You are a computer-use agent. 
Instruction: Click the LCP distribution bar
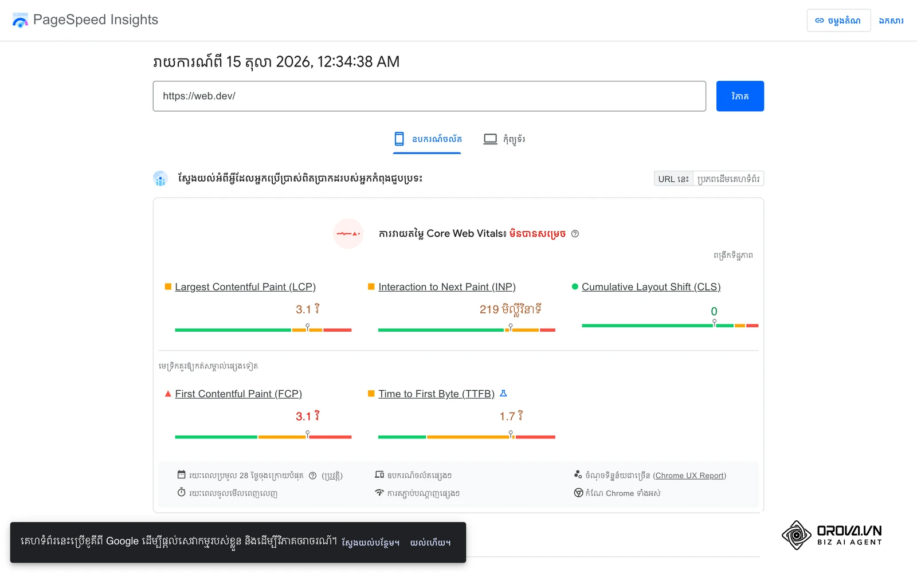[x=263, y=330]
